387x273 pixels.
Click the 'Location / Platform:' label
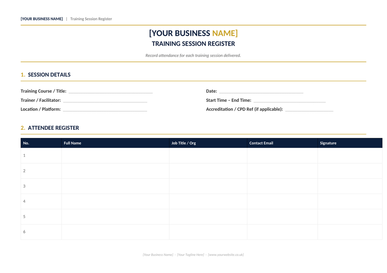(x=41, y=109)
